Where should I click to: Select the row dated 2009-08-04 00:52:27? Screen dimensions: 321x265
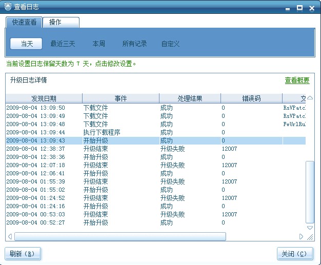[155, 222]
